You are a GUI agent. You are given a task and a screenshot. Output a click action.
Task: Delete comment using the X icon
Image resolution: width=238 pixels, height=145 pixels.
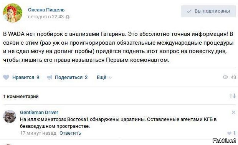tap(234, 113)
